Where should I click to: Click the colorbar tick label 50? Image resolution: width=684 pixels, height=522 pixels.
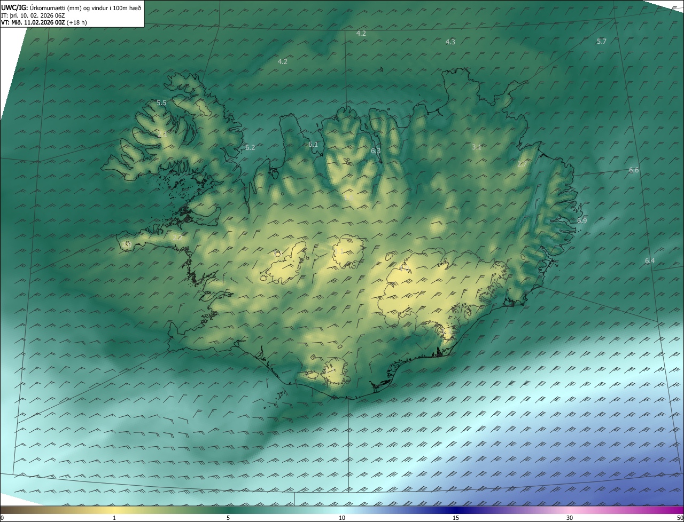pos(680,518)
